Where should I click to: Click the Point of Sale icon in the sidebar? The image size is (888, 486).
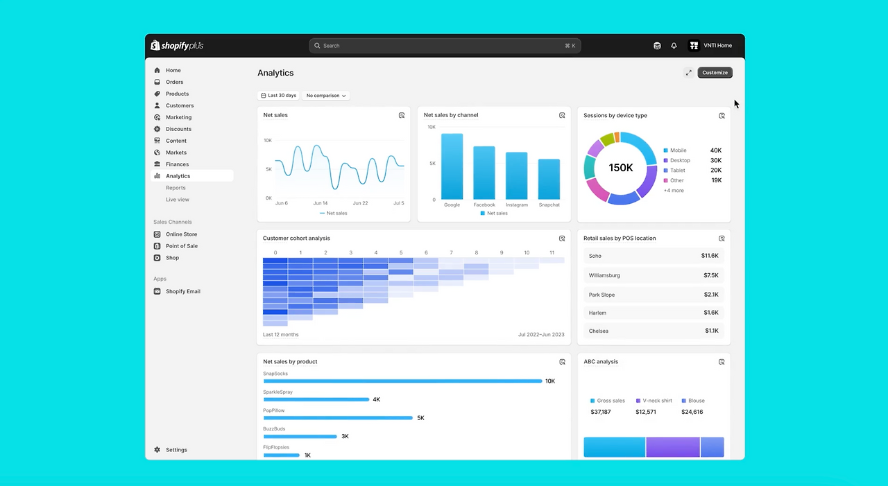[x=157, y=246]
